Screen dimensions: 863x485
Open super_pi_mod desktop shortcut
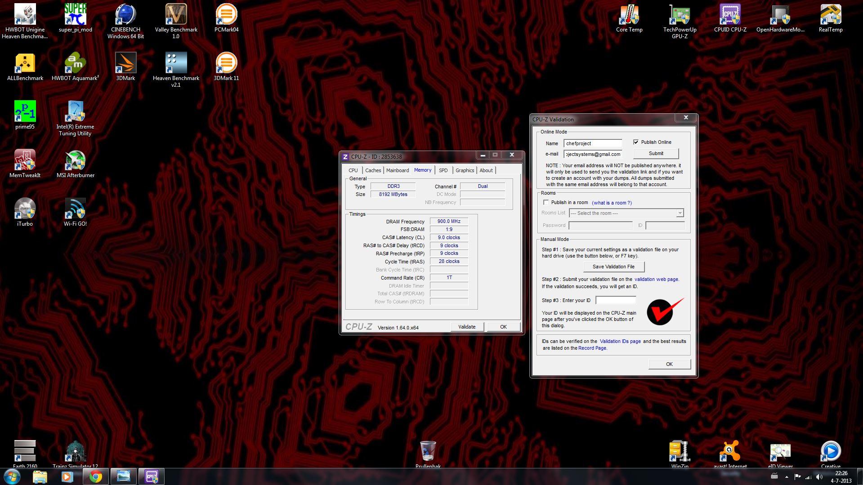tap(75, 18)
